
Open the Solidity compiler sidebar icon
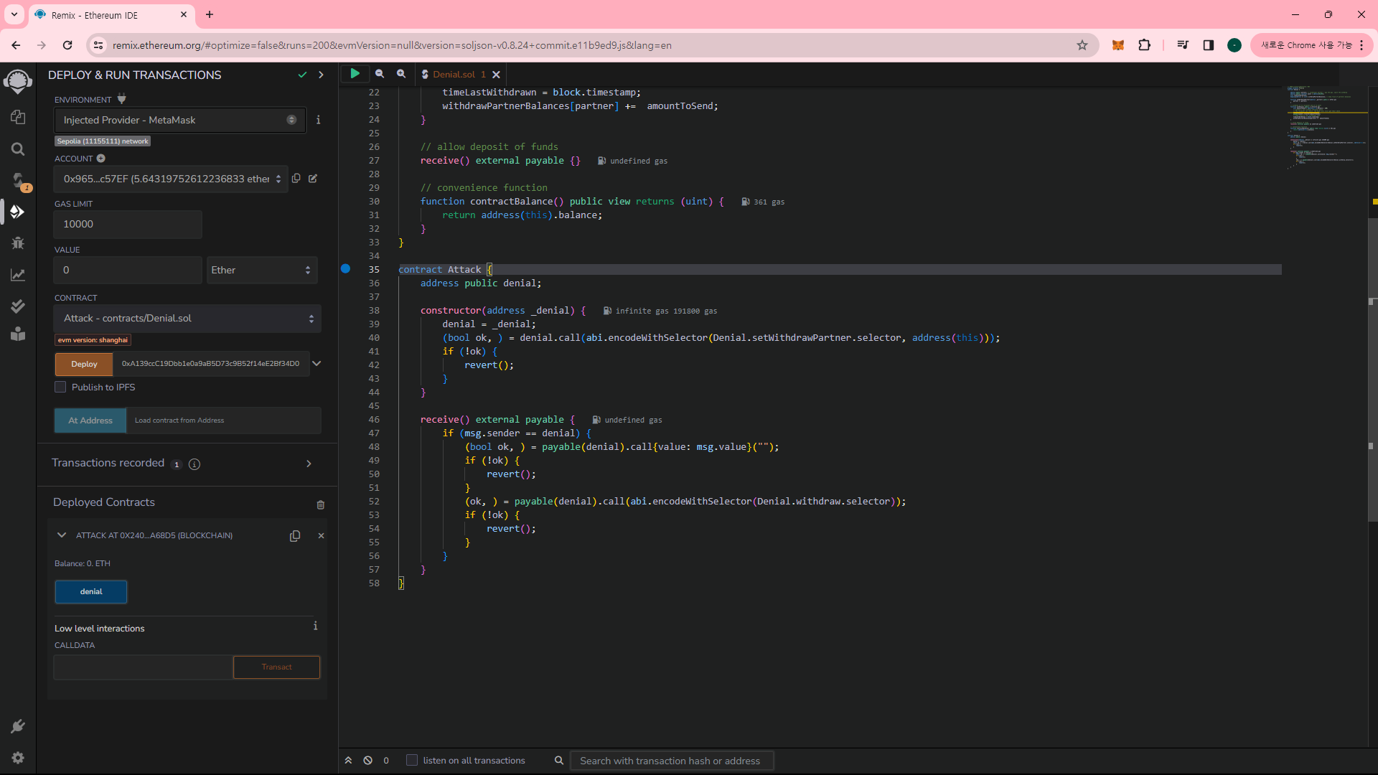[18, 180]
